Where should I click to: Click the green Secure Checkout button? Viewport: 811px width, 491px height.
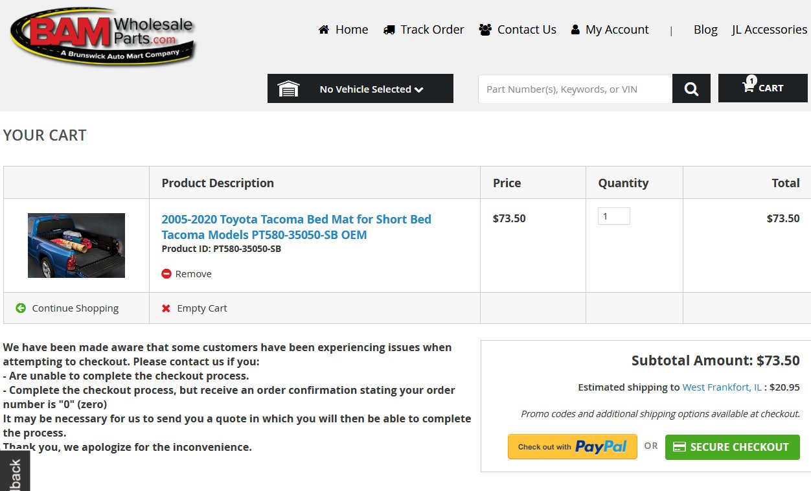(732, 447)
